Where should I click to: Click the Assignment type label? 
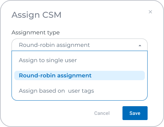pyautogui.click(x=36, y=33)
